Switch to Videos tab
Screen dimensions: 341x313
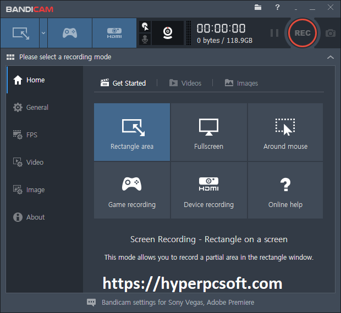[x=185, y=83]
